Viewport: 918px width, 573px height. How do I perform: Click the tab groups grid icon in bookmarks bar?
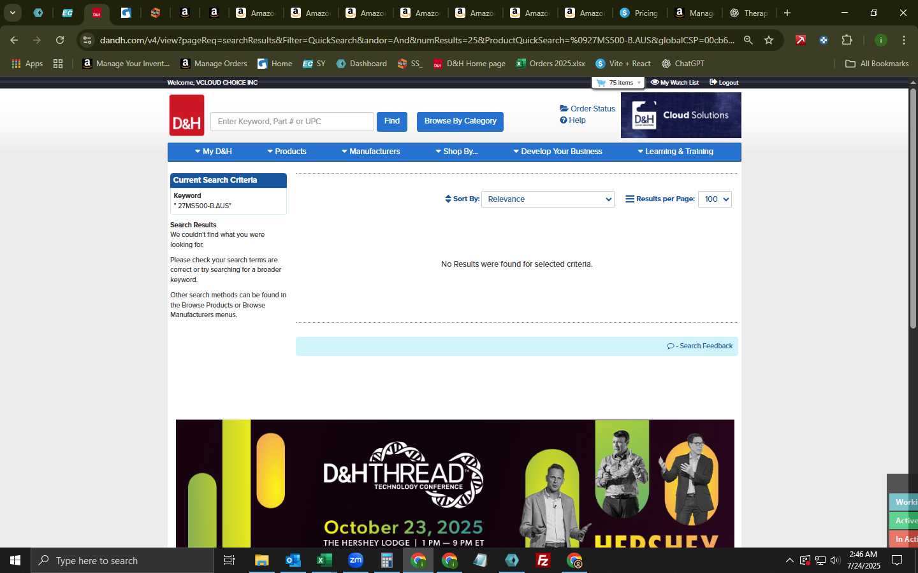coord(58,64)
